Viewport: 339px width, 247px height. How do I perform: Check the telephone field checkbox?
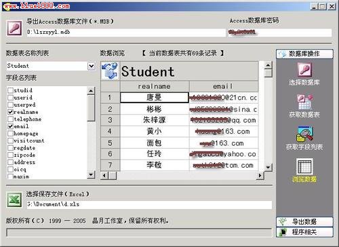point(10,119)
